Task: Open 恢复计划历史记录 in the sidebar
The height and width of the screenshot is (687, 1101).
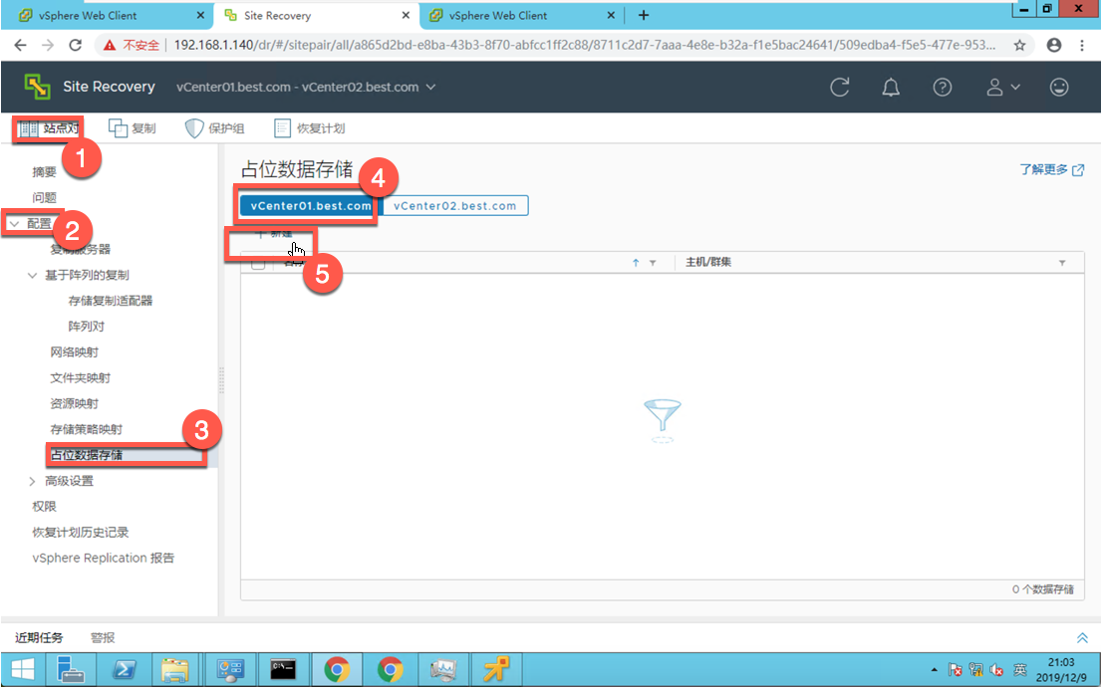Action: pos(81,533)
